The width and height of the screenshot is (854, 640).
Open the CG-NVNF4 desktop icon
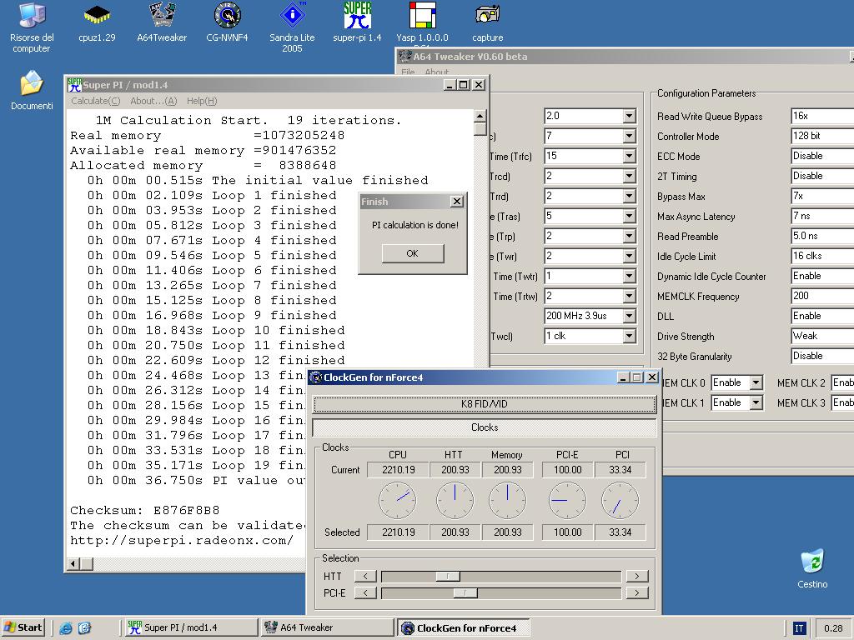(x=227, y=17)
